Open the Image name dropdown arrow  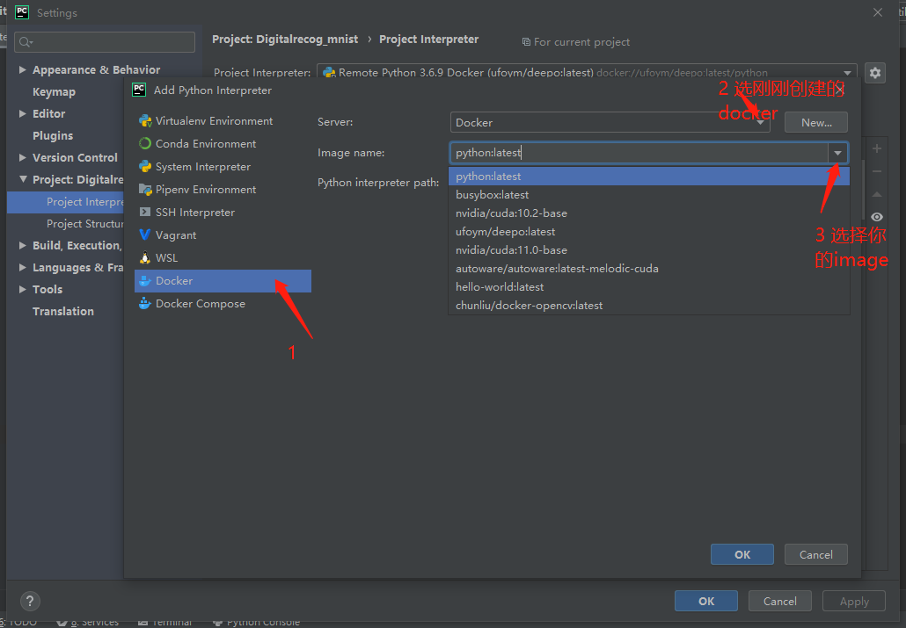click(x=837, y=153)
